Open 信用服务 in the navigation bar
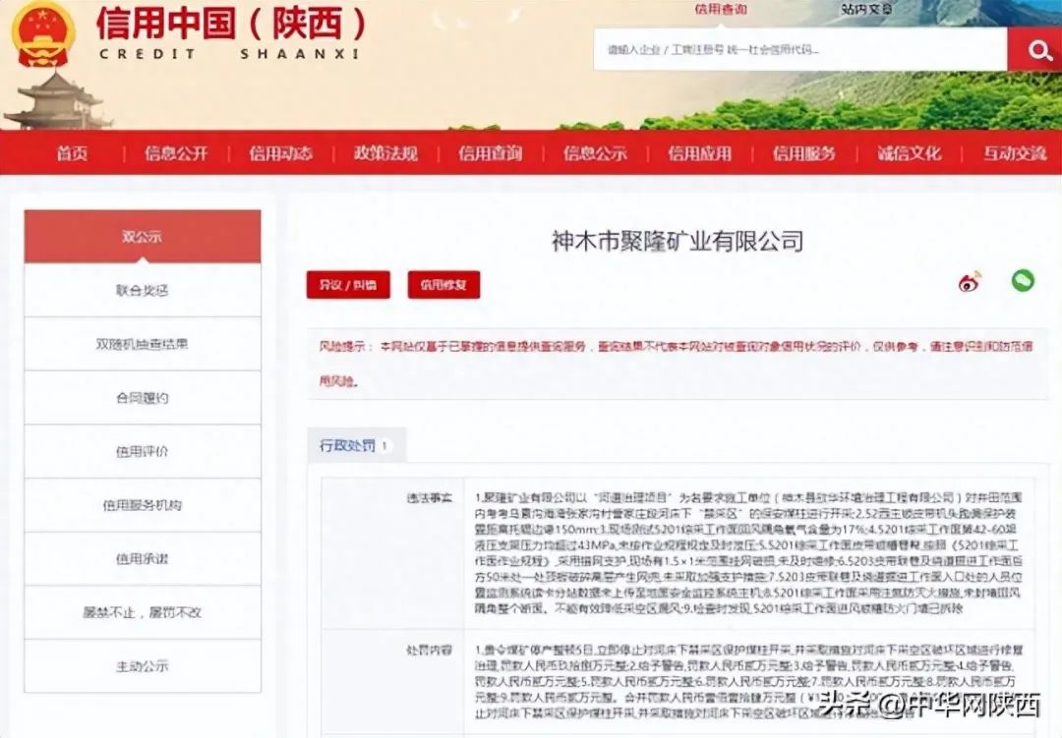This screenshot has width=1062, height=738. coord(804,153)
